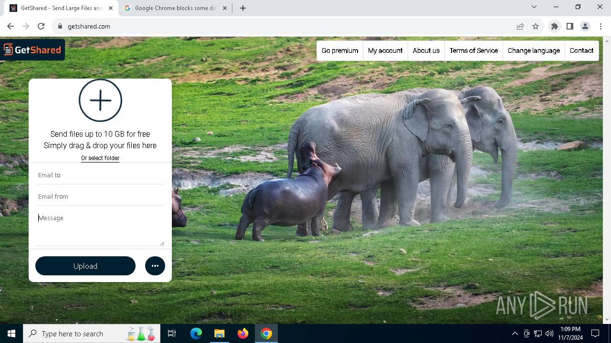The width and height of the screenshot is (611, 343).
Task: Open the more options ellipsis button
Action: (x=155, y=266)
